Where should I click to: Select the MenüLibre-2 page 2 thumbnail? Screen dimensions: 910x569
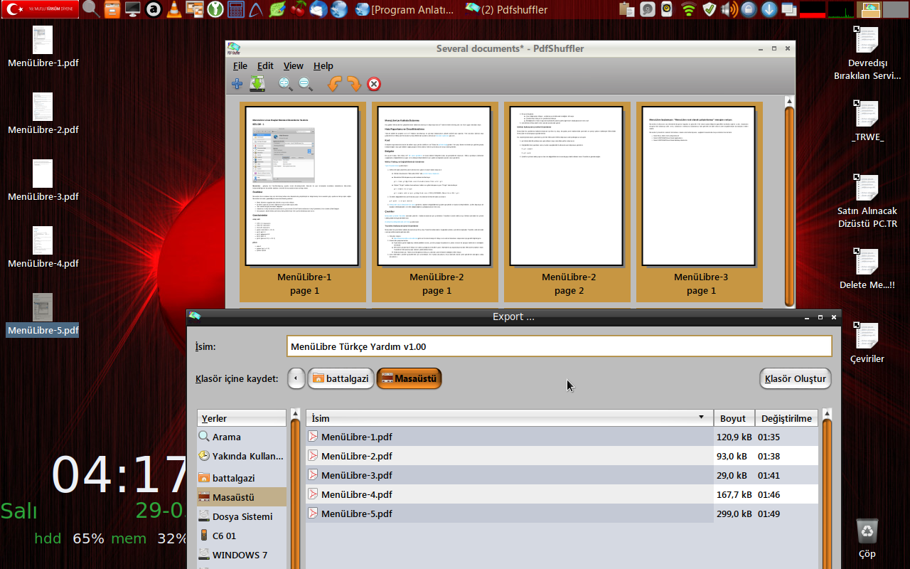tap(567, 202)
